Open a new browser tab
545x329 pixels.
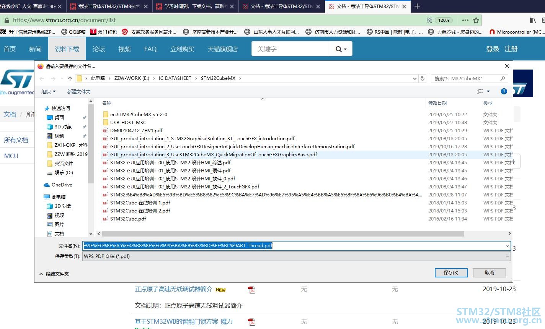click(417, 6)
